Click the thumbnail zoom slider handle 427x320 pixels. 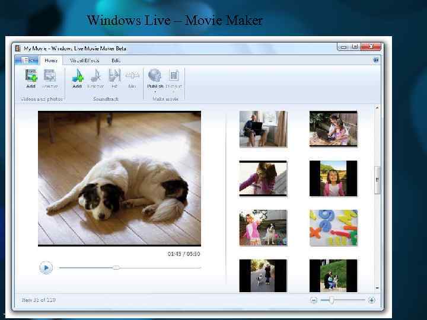tap(332, 300)
